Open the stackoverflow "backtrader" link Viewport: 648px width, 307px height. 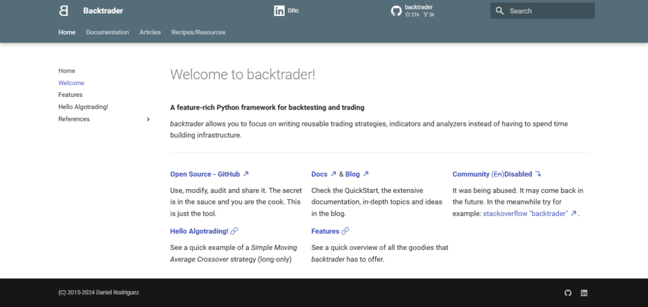525,214
